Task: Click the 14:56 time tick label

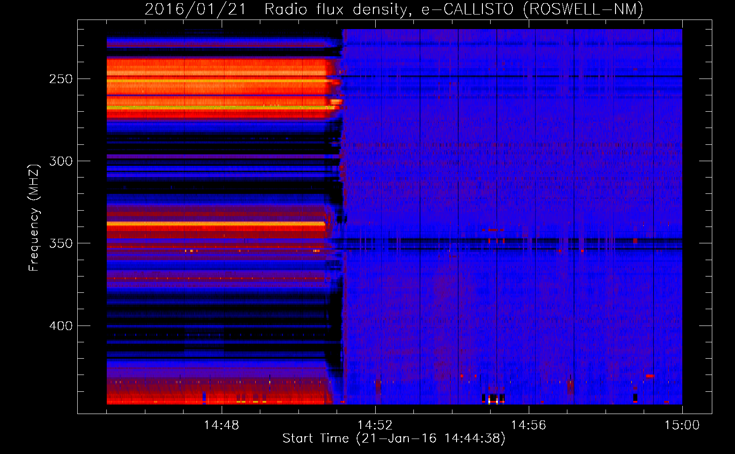Action: pyautogui.click(x=528, y=425)
